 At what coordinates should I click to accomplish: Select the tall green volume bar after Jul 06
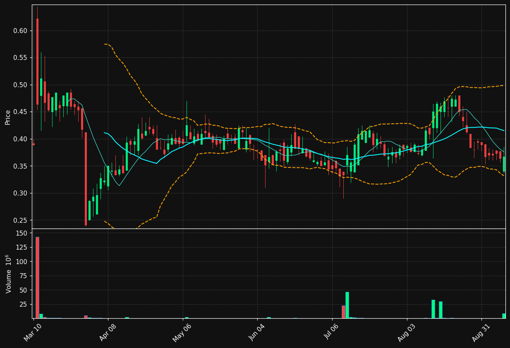347,305
